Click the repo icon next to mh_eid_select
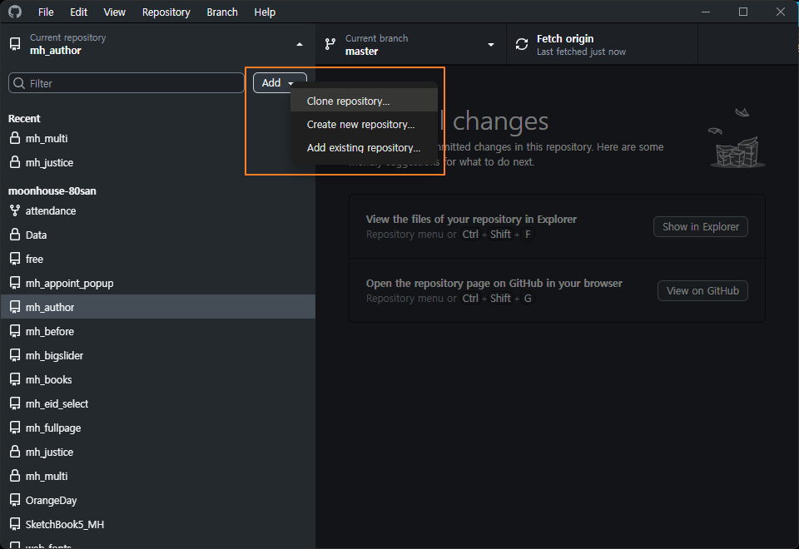799x549 pixels. click(15, 403)
